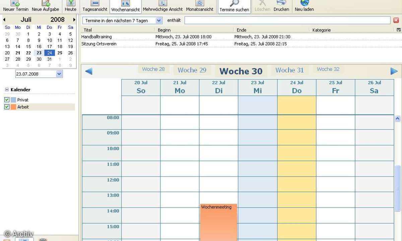
Task: Click the Neue Aufgabe toolbar button
Action: (x=46, y=6)
